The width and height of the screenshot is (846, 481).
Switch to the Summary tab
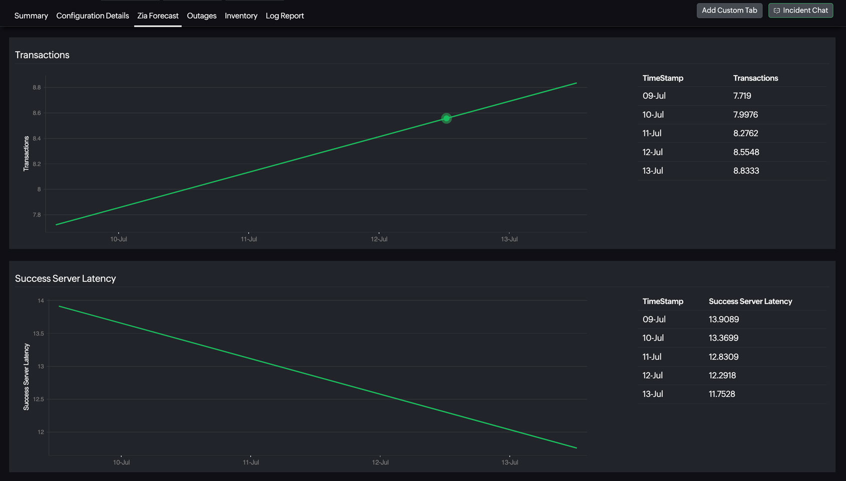(x=31, y=16)
